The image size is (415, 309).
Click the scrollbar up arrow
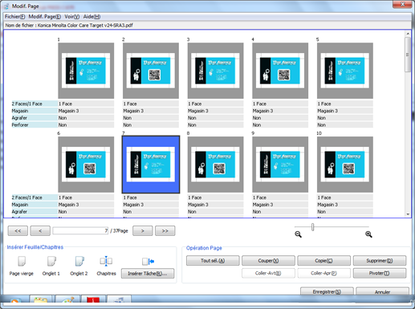pyautogui.click(x=408, y=34)
